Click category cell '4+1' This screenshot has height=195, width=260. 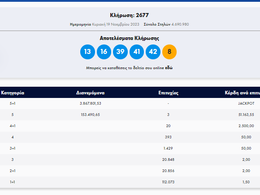13,126
